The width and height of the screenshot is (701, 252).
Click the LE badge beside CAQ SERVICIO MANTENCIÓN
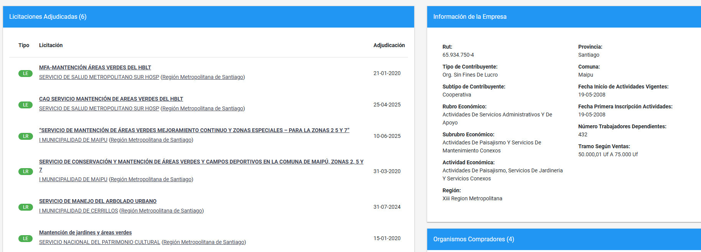(25, 105)
